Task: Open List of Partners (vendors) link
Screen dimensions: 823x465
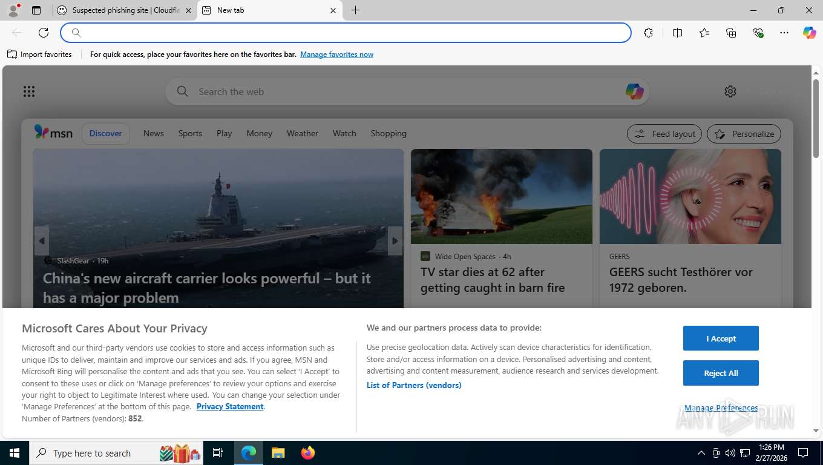Action: [x=414, y=385]
